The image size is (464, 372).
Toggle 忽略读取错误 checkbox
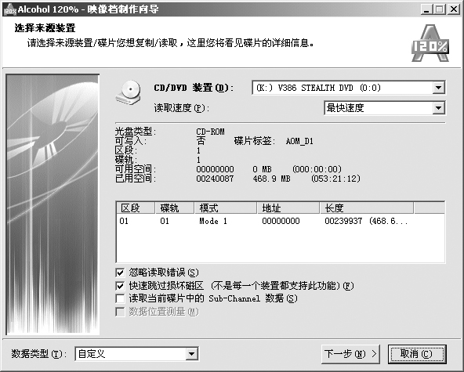(120, 273)
